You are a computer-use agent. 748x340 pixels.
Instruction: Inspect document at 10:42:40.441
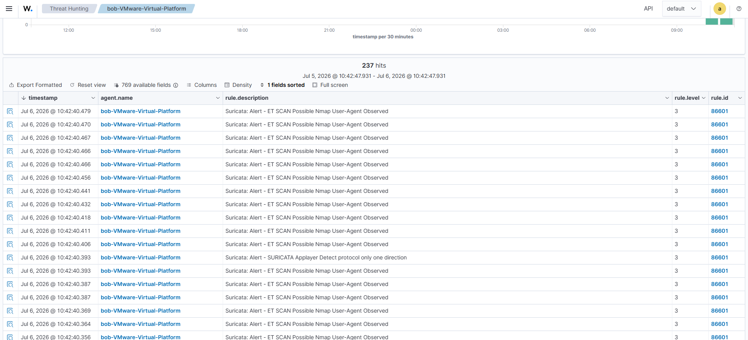[10, 191]
